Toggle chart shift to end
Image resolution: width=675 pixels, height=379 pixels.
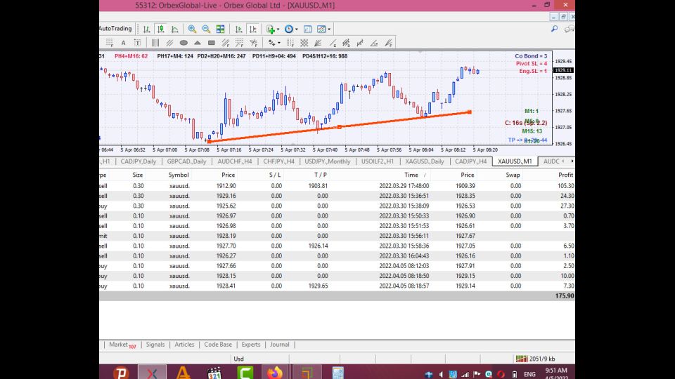pyautogui.click(x=252, y=29)
